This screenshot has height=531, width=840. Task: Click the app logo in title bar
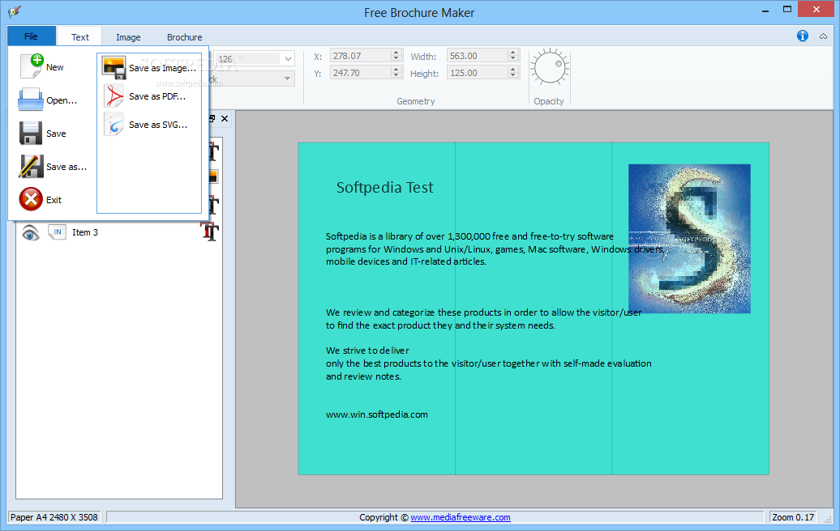[15, 11]
